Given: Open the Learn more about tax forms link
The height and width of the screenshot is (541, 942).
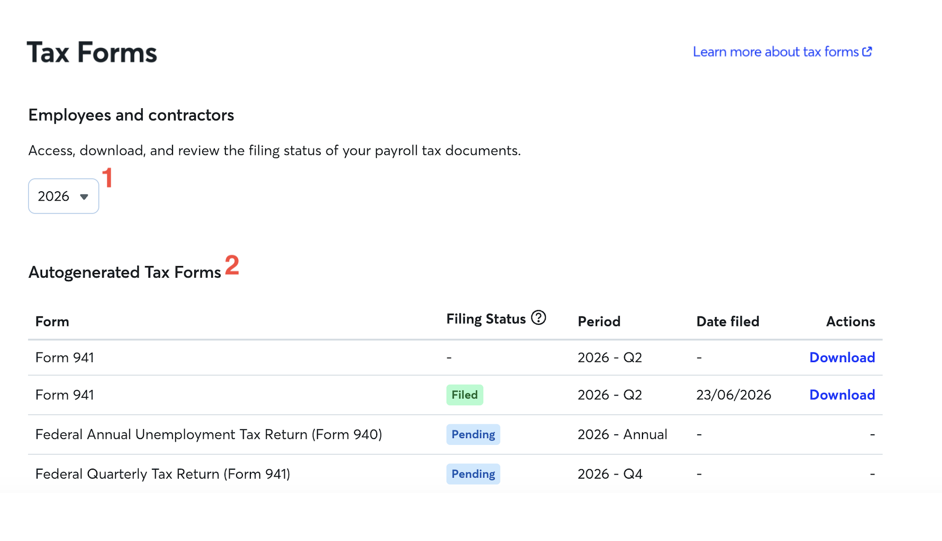Looking at the screenshot, I should pyautogui.click(x=782, y=52).
